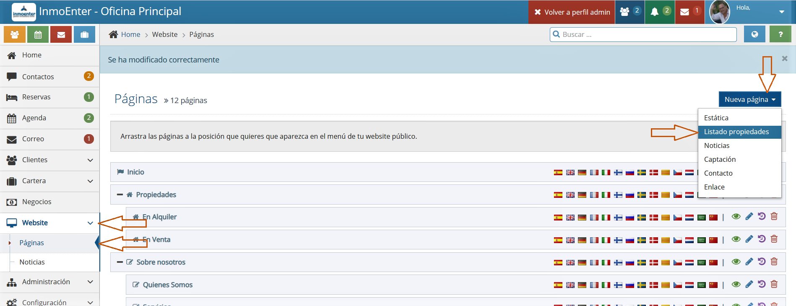Choose Estática page type
The image size is (796, 306).
[739, 118]
